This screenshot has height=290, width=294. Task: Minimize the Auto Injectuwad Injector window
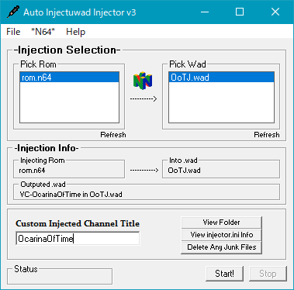[205, 12]
